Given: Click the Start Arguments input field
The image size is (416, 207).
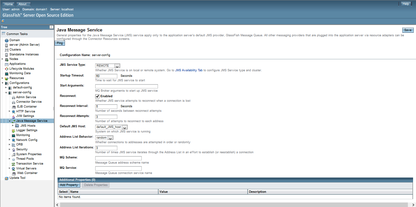Looking at the screenshot, I should [126, 86].
